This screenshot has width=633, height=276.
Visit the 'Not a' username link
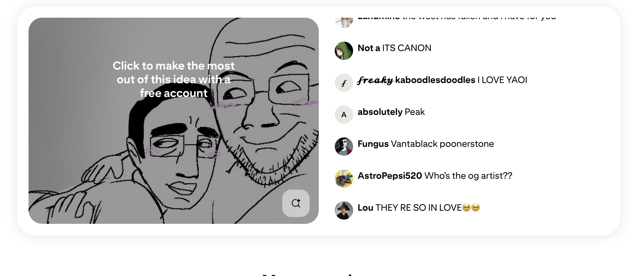tap(369, 48)
